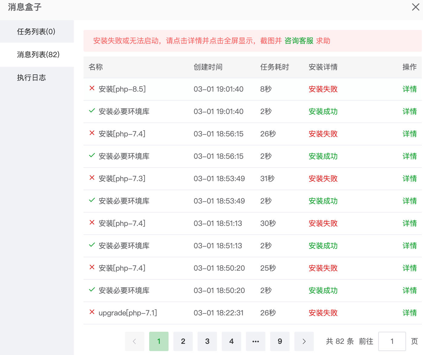The image size is (423, 355).
Task: Click the next page arrow
Action: (304, 341)
